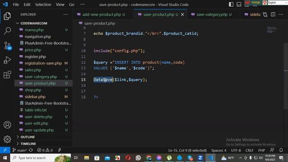Viewport: 288px width, 162px height.
Task: Synchronize changes in status bar
Action: (x=31, y=150)
